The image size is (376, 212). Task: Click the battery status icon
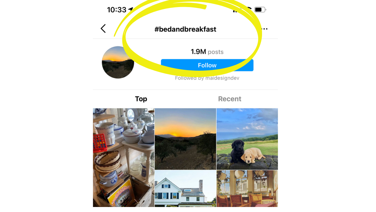[260, 10]
